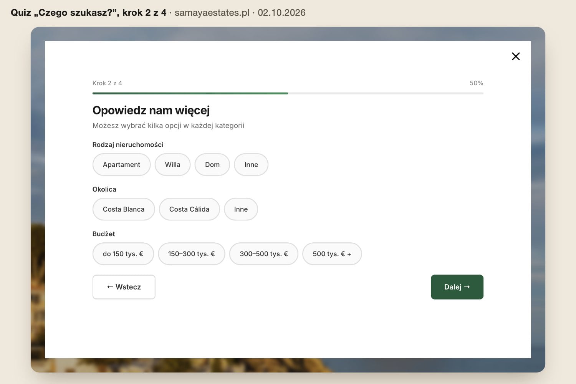Choose the do 150 tys. € budget

123,254
